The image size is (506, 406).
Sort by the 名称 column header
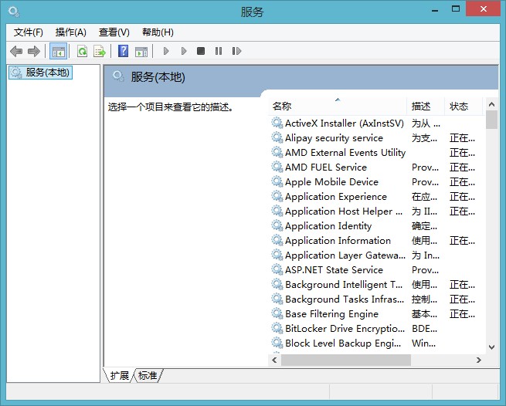coord(338,106)
